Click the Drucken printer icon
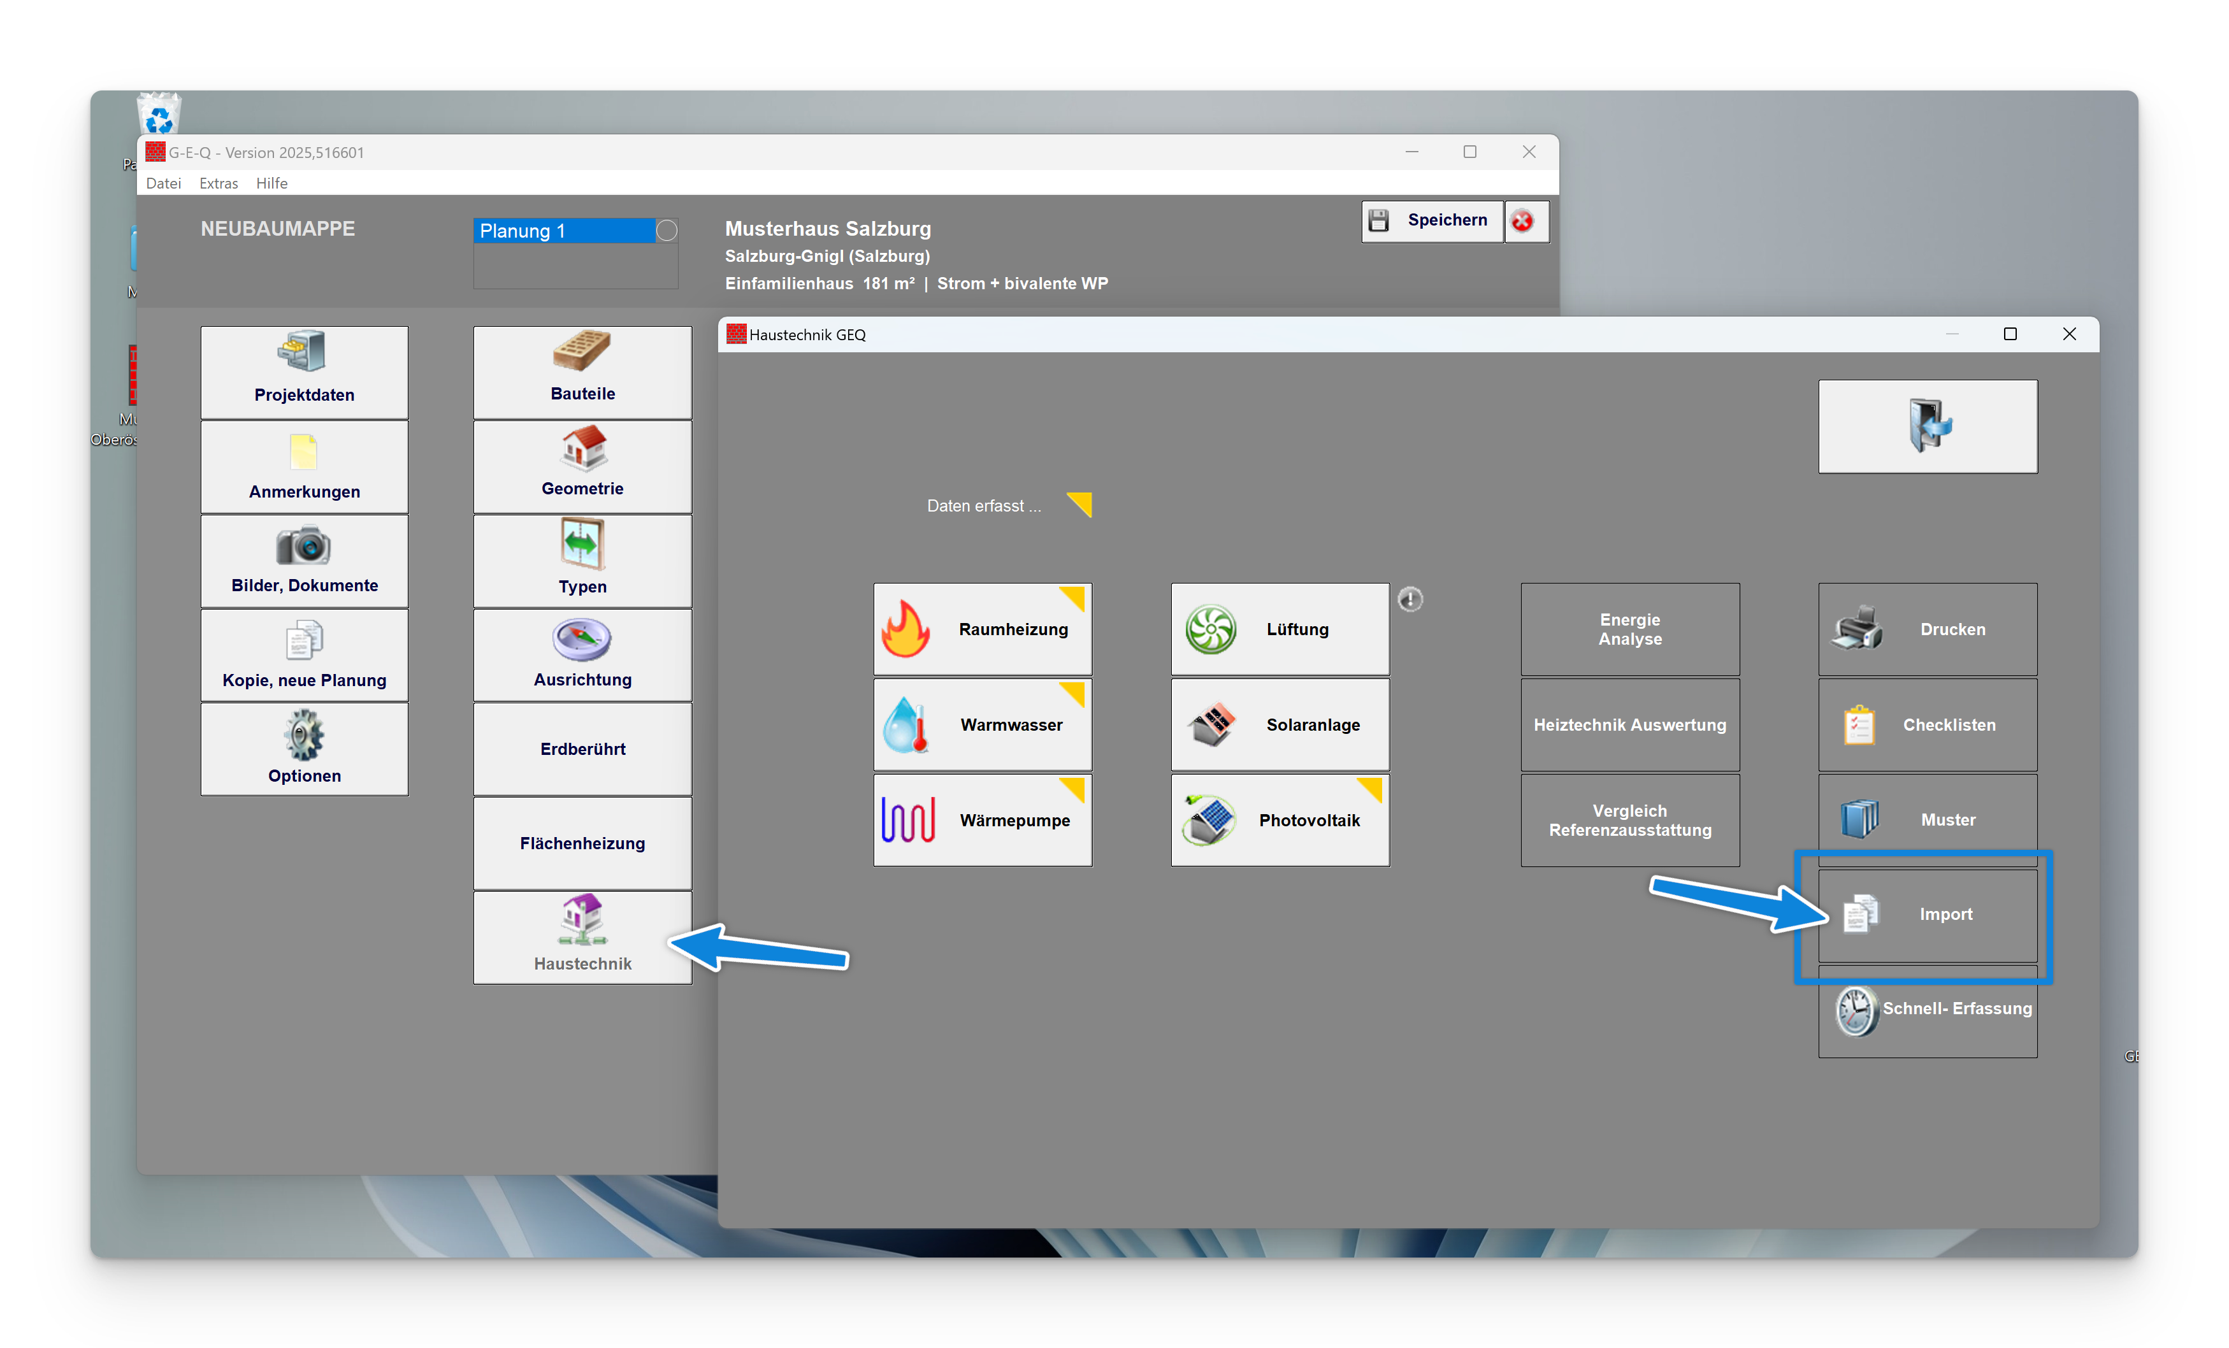This screenshot has height=1348, width=2229. click(x=1857, y=629)
